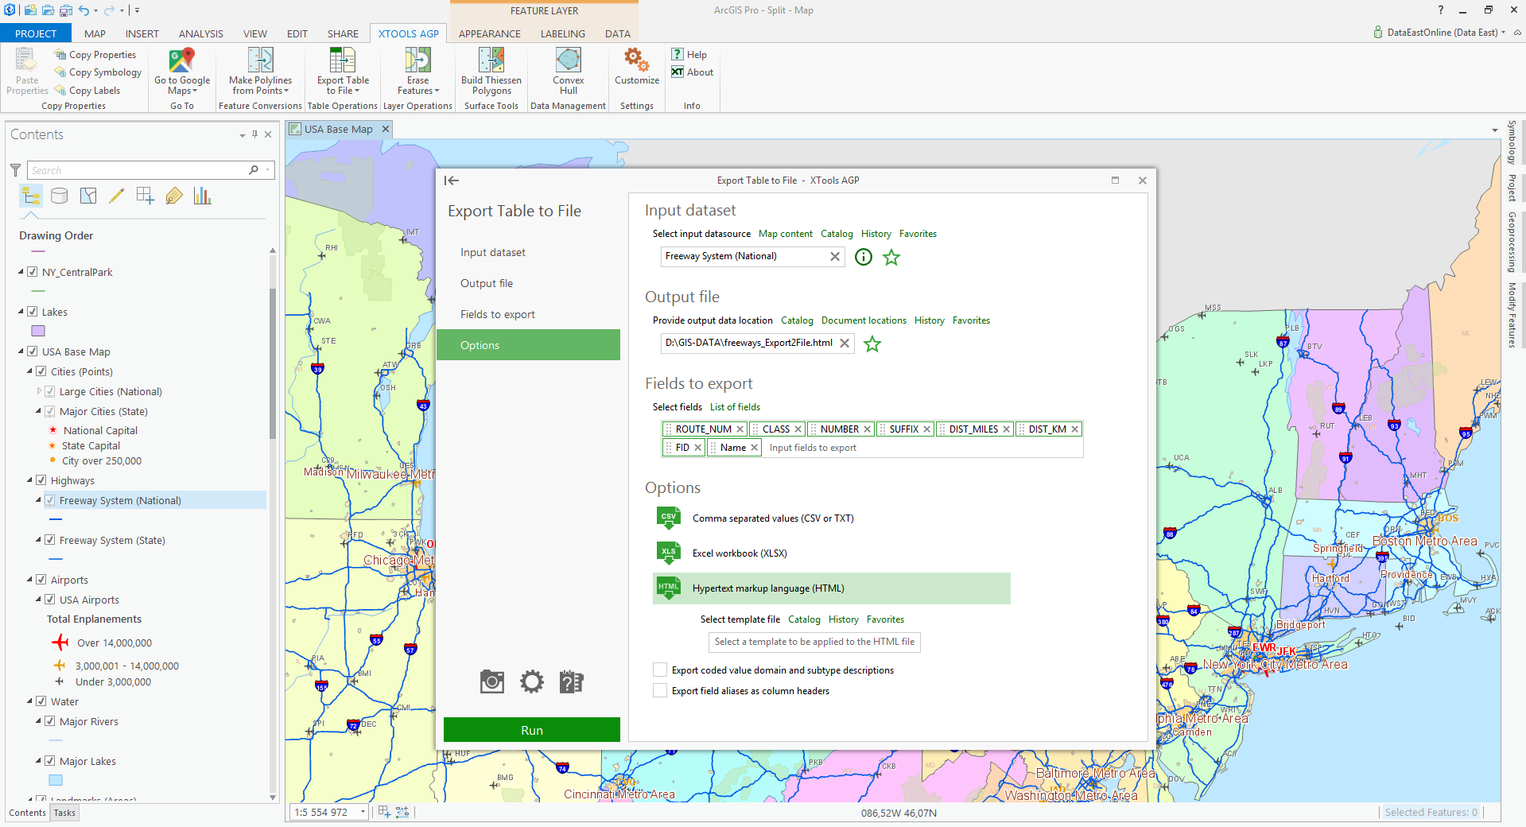Toggle USA Airports layer visibility
This screenshot has height=827, width=1526.
[50, 600]
